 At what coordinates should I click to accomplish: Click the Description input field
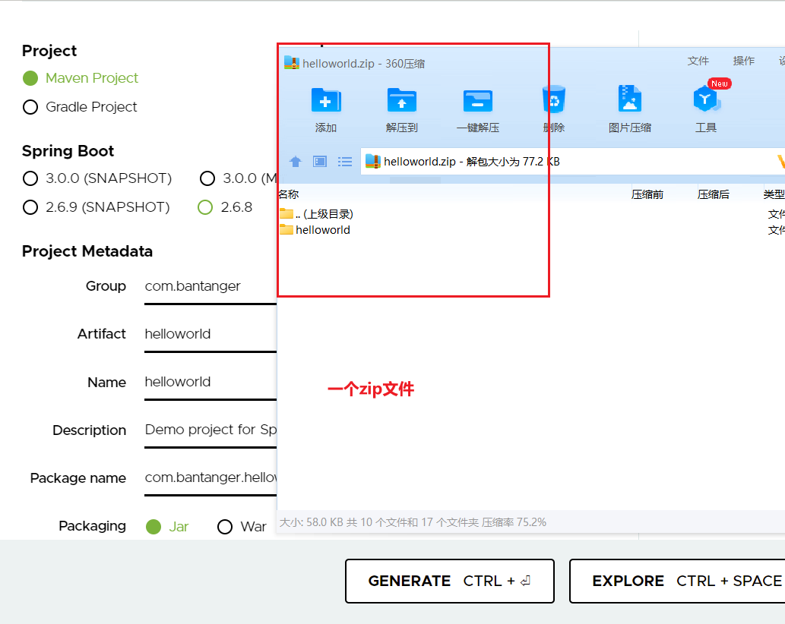[x=210, y=430]
